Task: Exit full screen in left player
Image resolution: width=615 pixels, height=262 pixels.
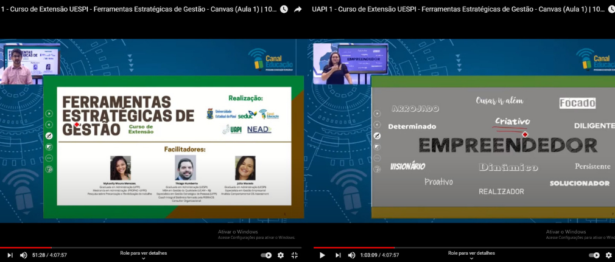Action: coord(295,255)
